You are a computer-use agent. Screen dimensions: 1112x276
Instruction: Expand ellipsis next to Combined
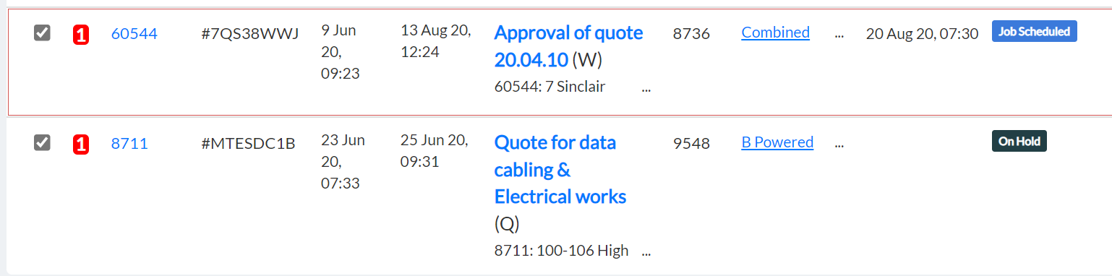point(839,34)
